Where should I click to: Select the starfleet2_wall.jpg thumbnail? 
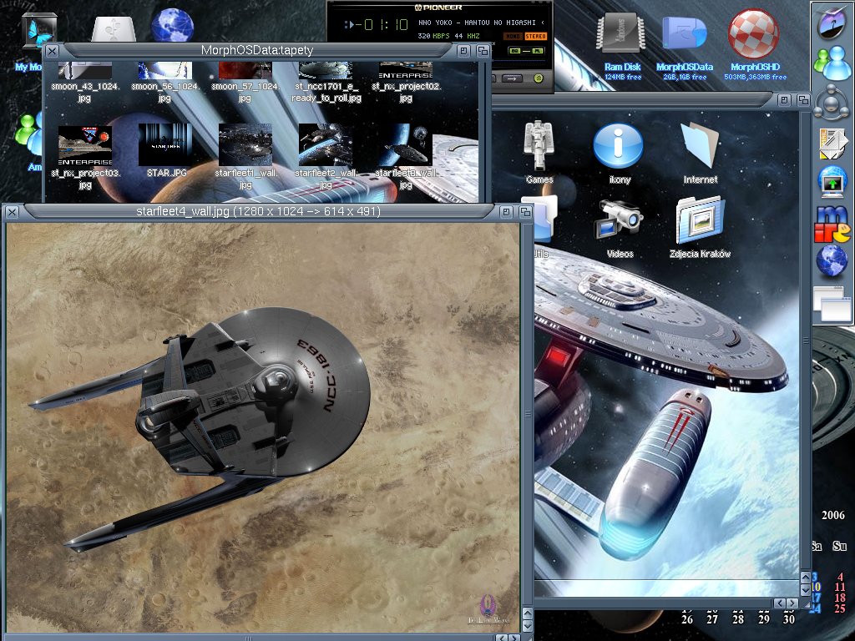[x=326, y=144]
